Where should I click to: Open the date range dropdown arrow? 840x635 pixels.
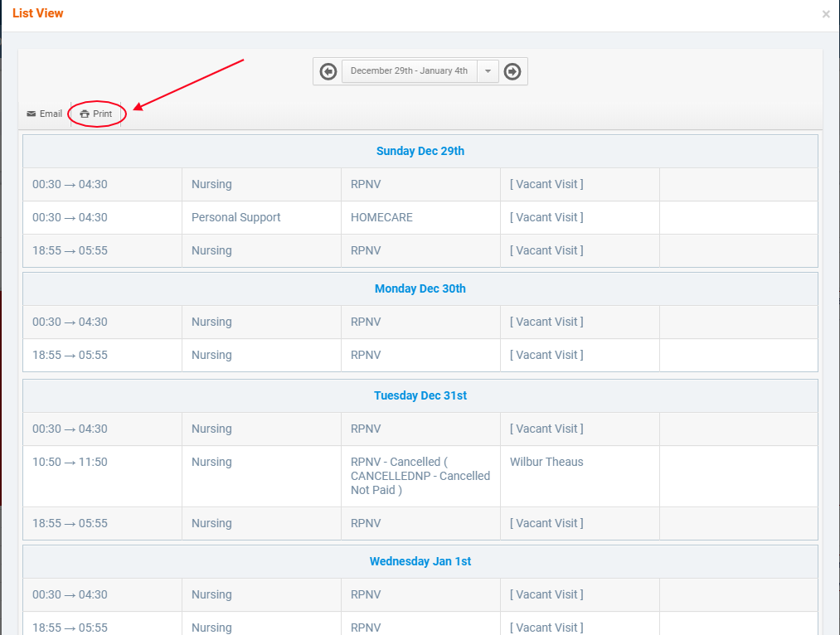click(488, 71)
